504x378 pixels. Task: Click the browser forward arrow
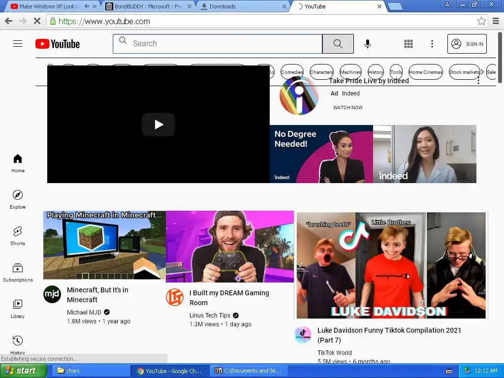23,21
